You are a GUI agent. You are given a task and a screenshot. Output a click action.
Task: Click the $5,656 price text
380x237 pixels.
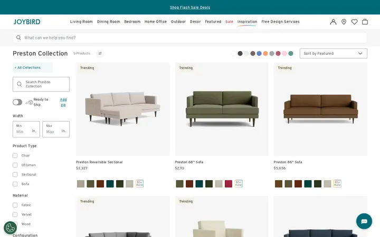pos(279,168)
